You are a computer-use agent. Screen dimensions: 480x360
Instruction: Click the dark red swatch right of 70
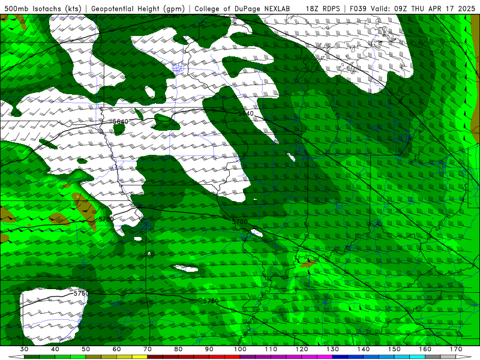click(155, 357)
